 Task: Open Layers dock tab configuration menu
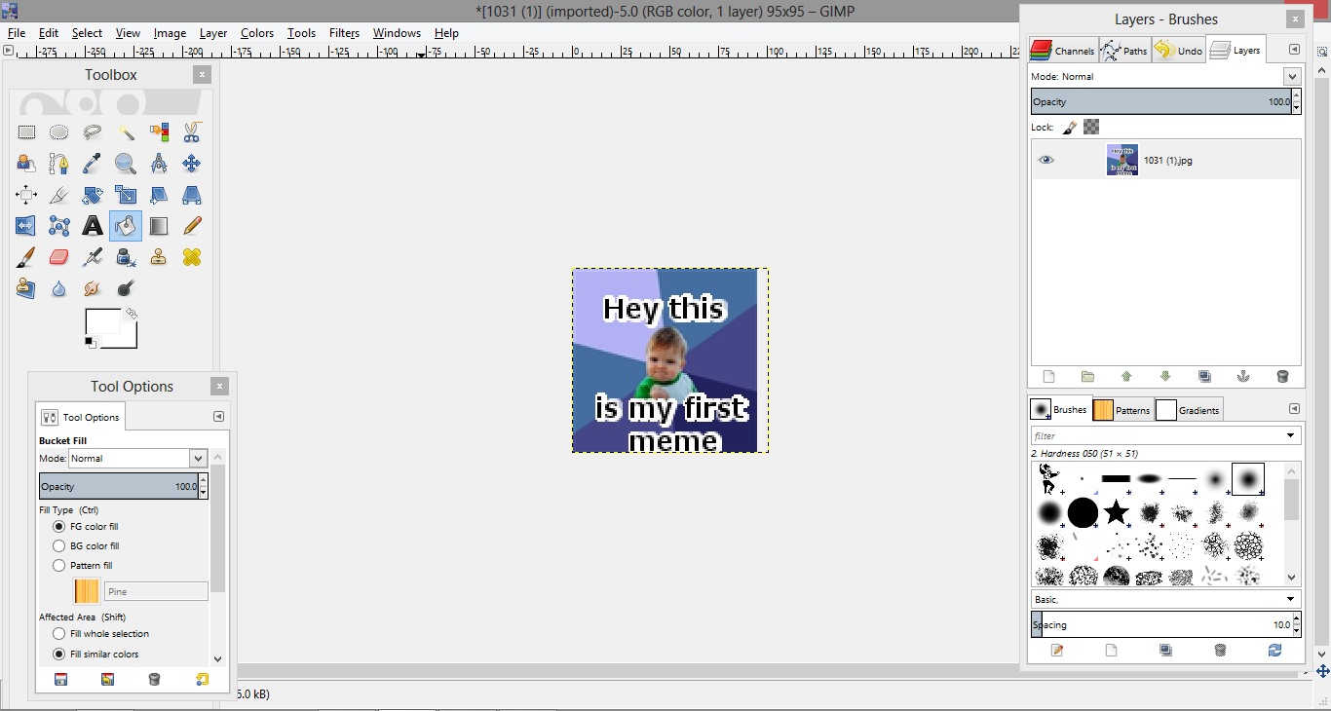(x=1294, y=50)
